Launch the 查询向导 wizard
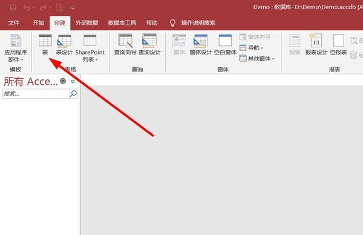Screen dimensions: 363x235 [x=125, y=44]
